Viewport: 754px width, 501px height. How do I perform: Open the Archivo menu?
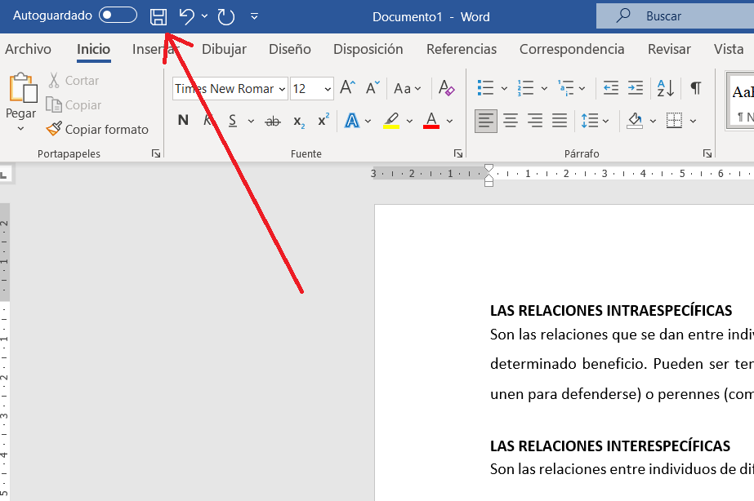point(28,49)
